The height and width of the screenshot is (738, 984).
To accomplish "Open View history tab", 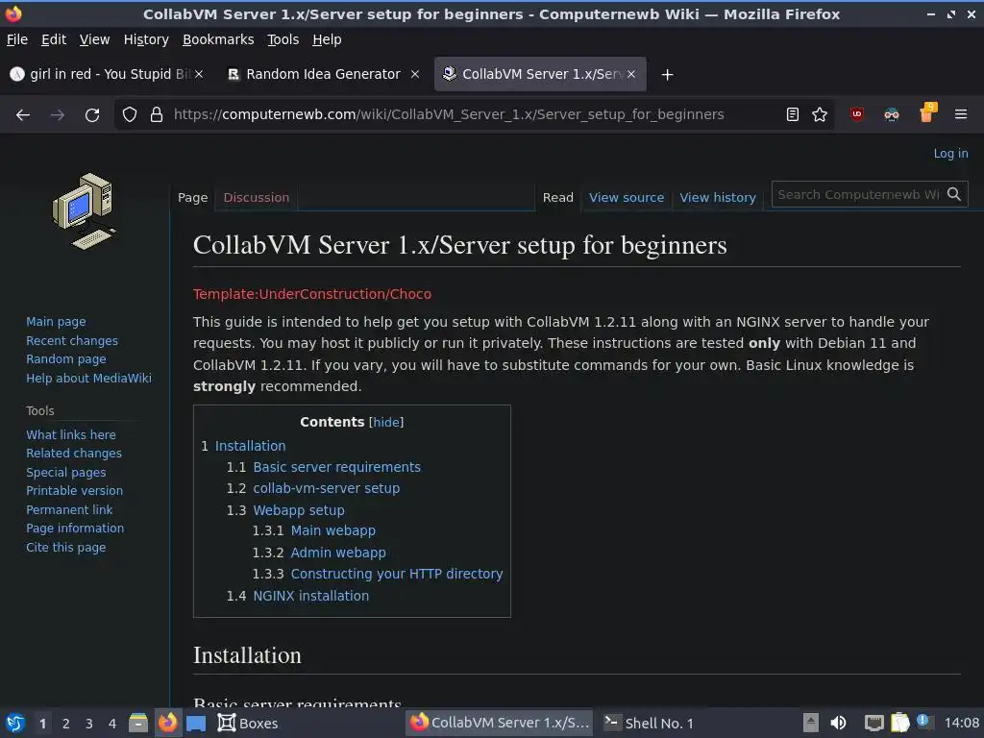I will (x=717, y=198).
